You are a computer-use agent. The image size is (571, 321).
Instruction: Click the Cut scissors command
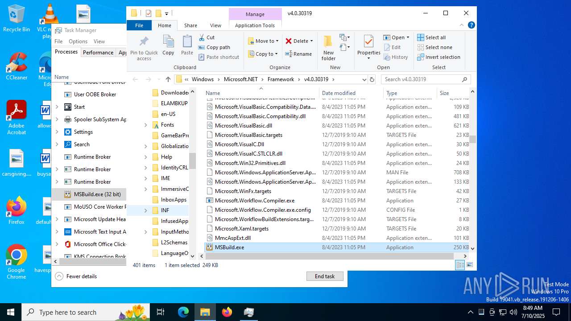tap(207, 37)
